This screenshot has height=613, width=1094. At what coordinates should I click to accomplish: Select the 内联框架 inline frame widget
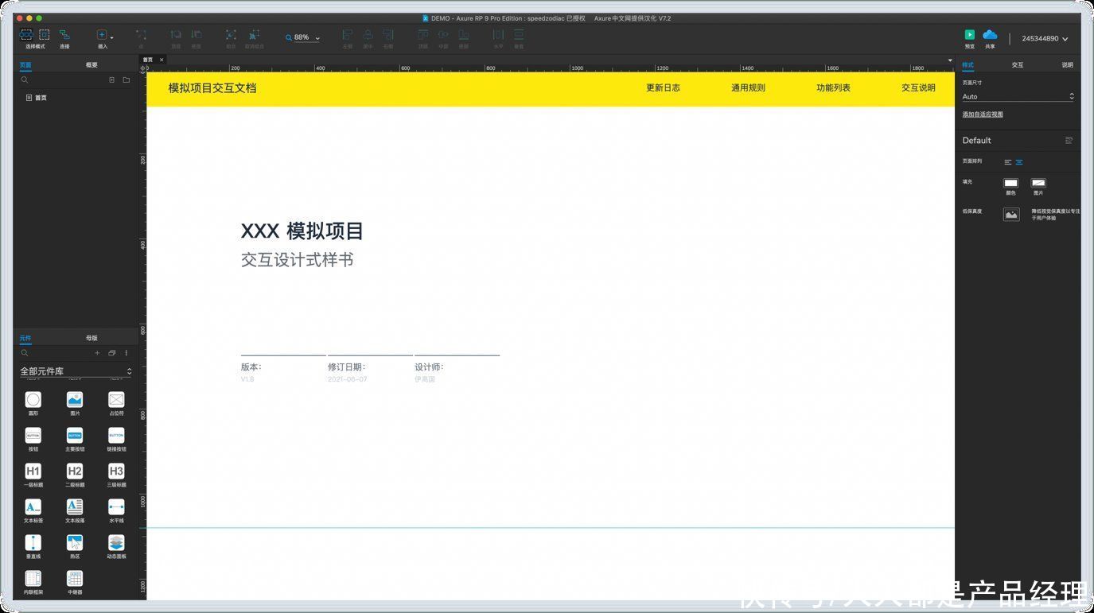pos(33,582)
